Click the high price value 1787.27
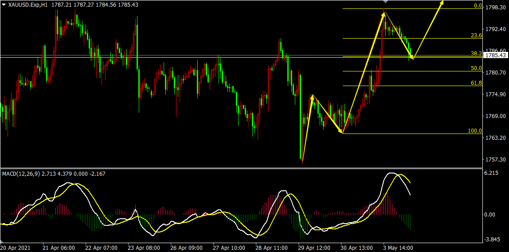The width and height of the screenshot is (509, 252). pyautogui.click(x=83, y=4)
